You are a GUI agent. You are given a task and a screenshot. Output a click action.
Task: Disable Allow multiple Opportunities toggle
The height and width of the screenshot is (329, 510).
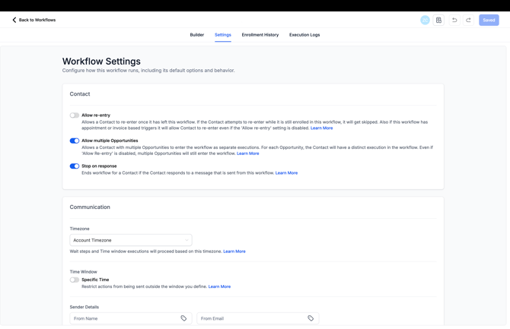pos(75,141)
